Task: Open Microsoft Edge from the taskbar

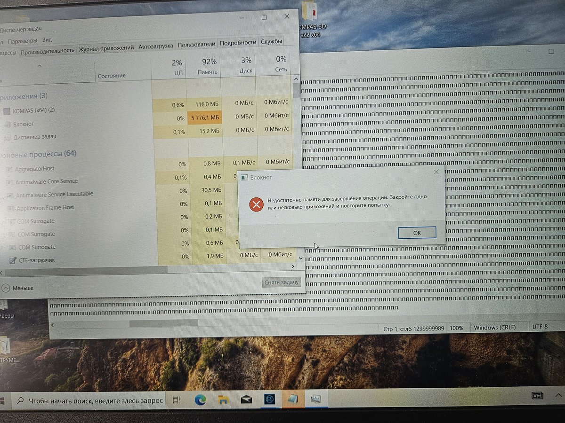Action: [x=200, y=400]
